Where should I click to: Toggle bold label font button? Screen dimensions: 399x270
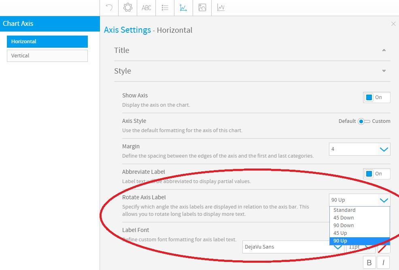point(369,263)
